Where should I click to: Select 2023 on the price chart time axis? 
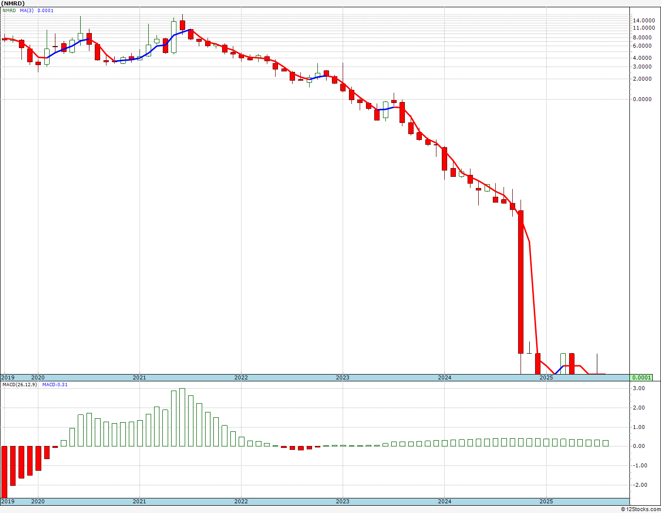[x=343, y=377]
